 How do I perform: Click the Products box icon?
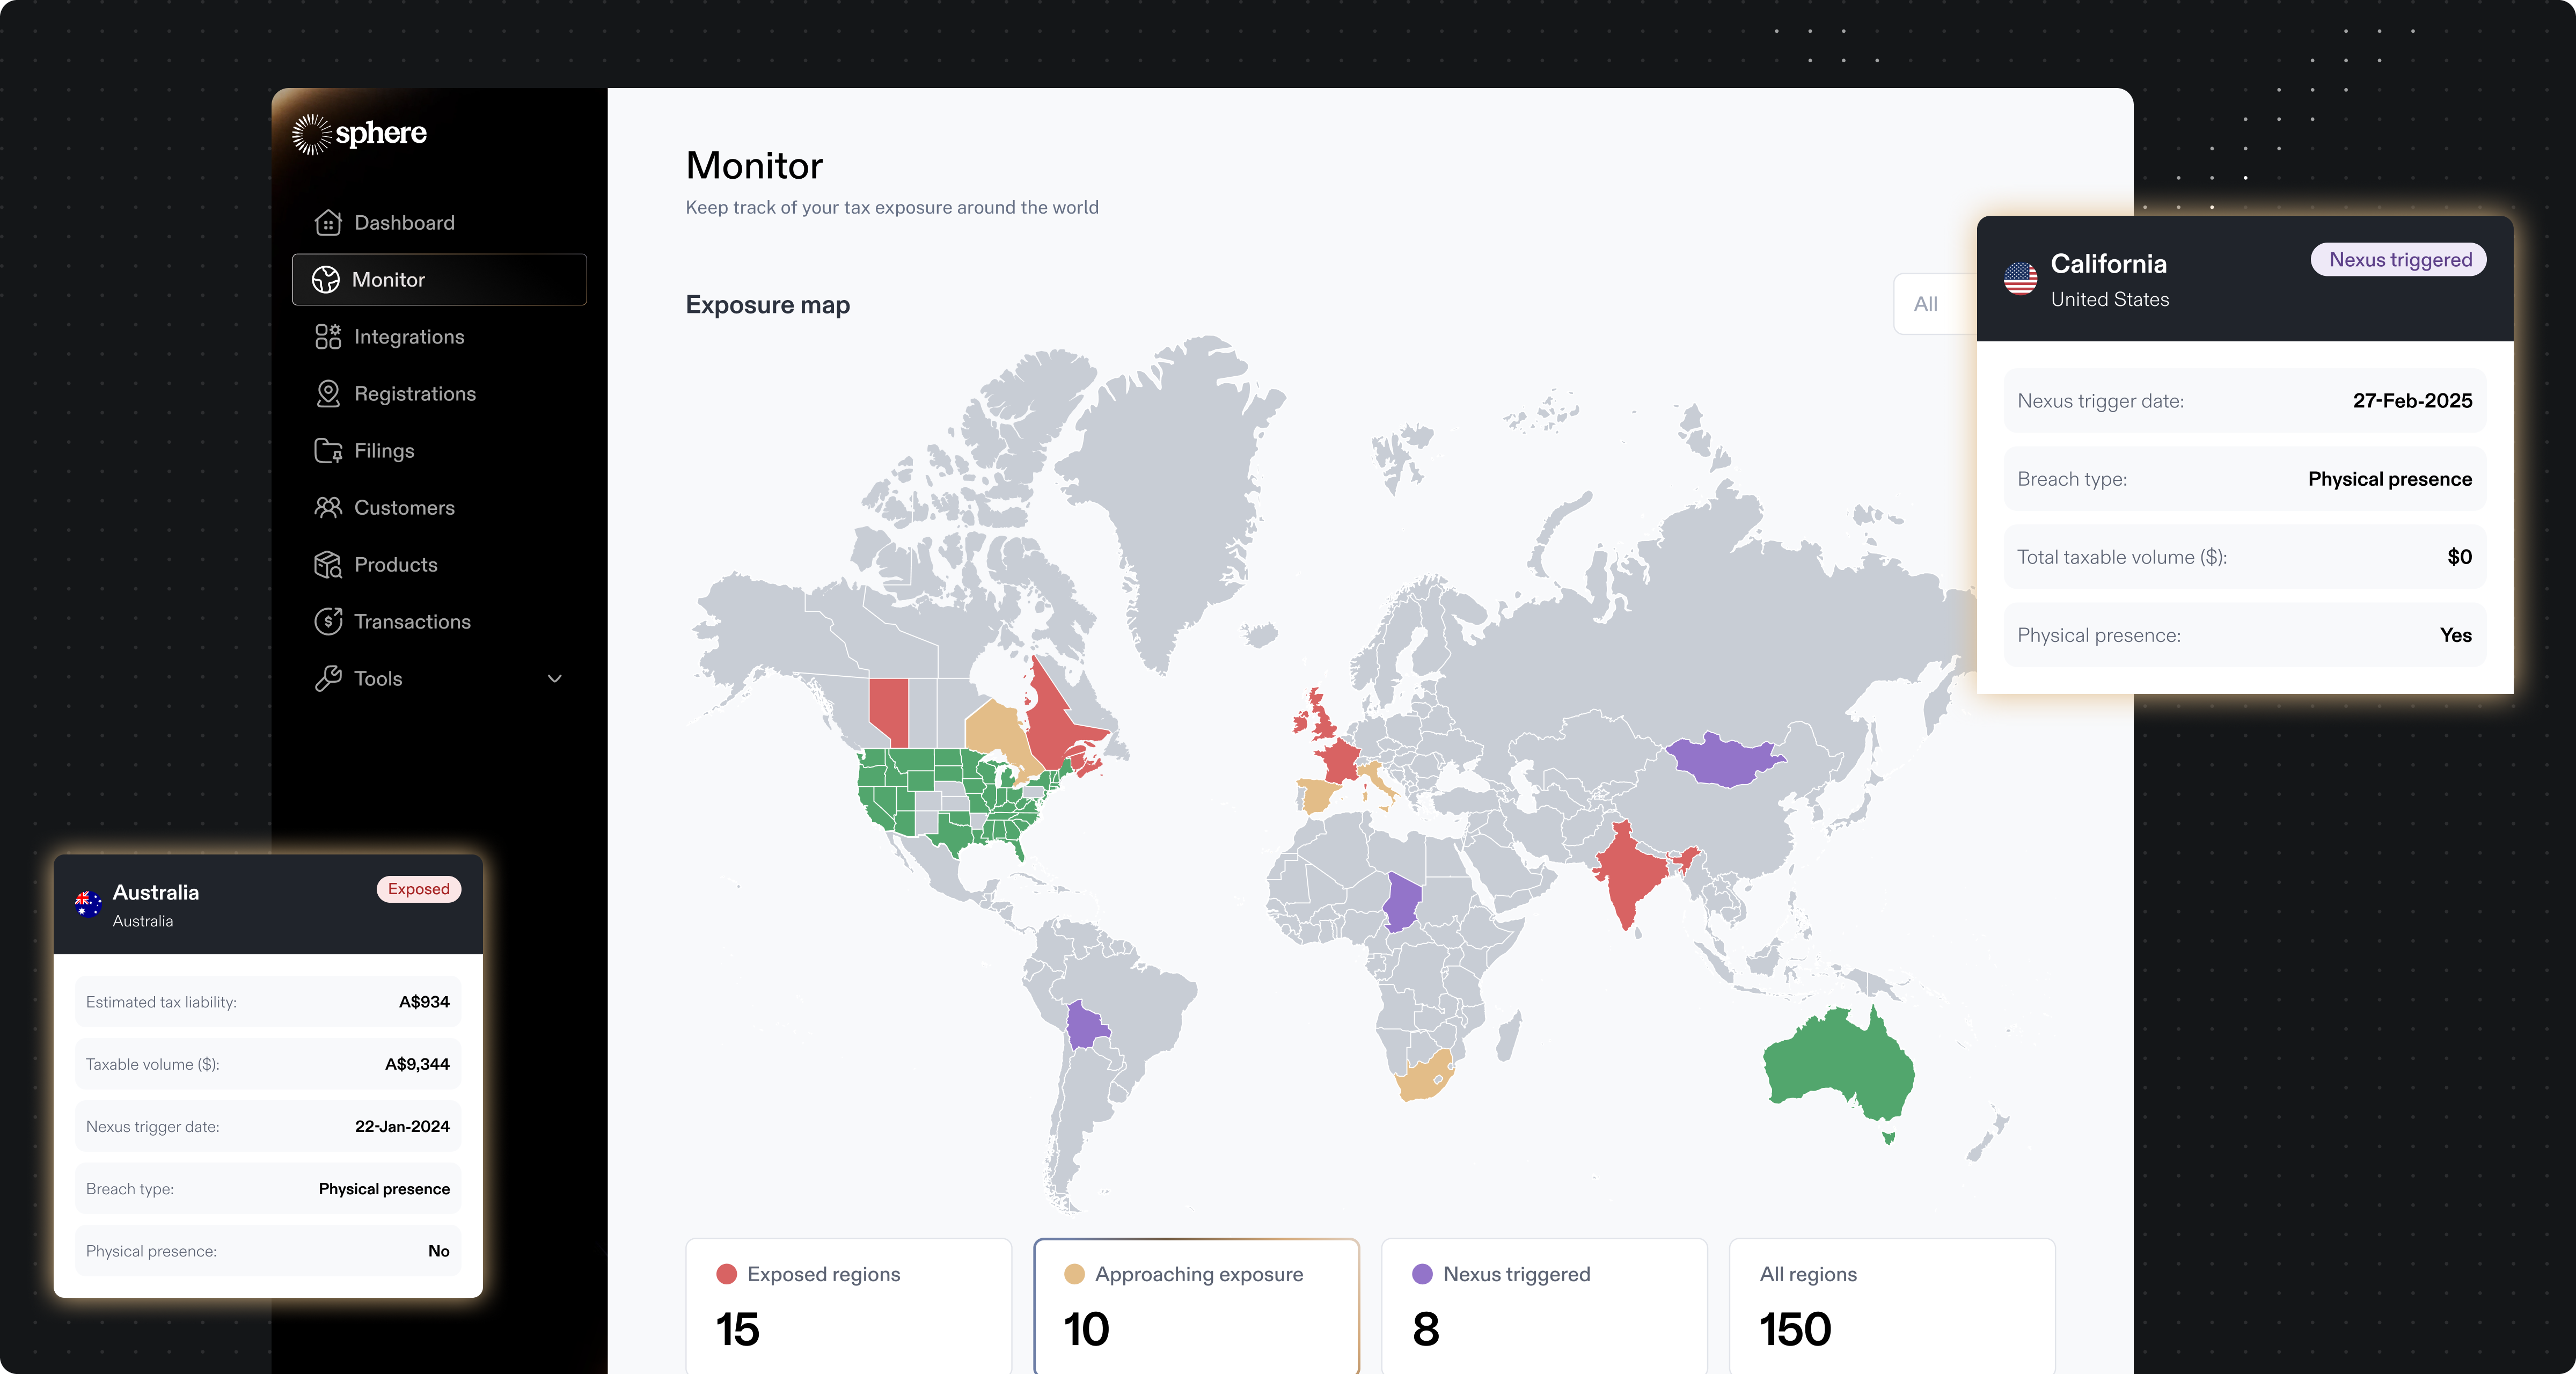pos(328,565)
